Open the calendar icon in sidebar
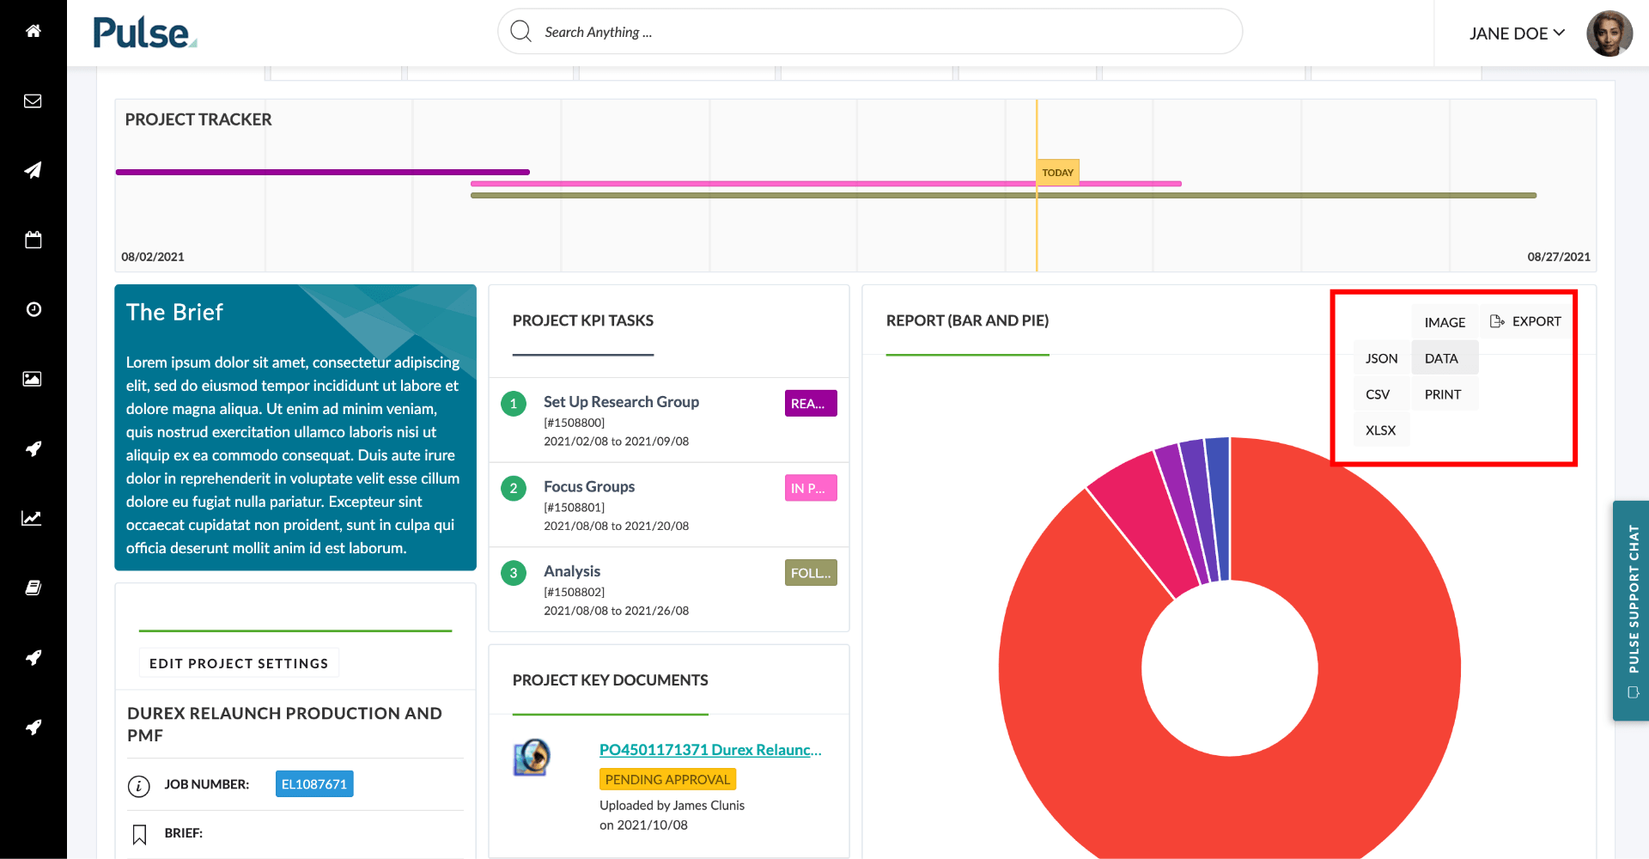Viewport: 1649px width, 859px height. click(x=33, y=240)
